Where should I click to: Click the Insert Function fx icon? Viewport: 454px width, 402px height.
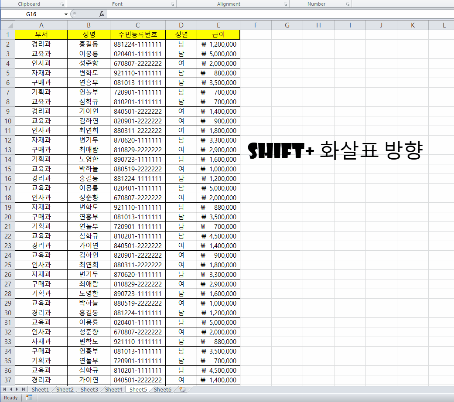pos(101,14)
